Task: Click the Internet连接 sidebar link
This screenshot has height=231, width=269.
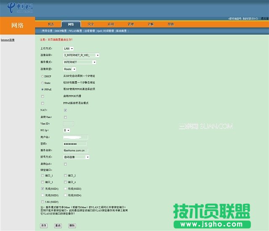Action: pos(8,40)
